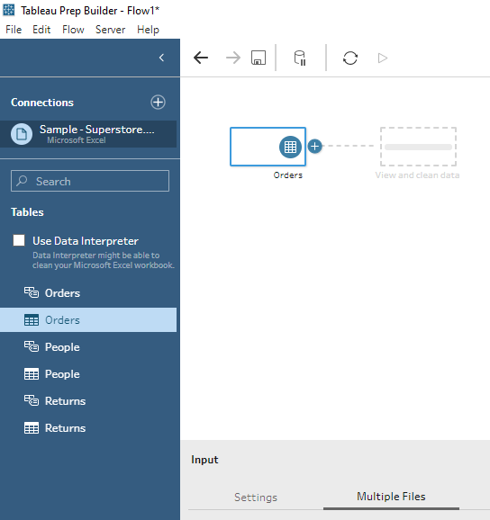Viewport: 490px width, 520px height.
Task: Click the Search tables input field
Action: tap(90, 181)
